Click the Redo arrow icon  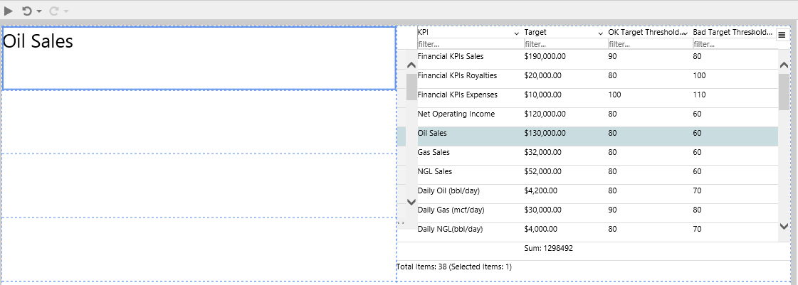pyautogui.click(x=54, y=11)
